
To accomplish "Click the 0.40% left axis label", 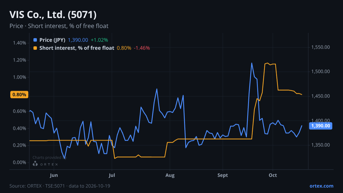I will point(19,128).
